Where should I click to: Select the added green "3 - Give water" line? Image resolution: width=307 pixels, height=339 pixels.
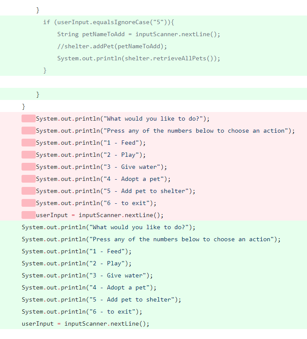[87, 275]
